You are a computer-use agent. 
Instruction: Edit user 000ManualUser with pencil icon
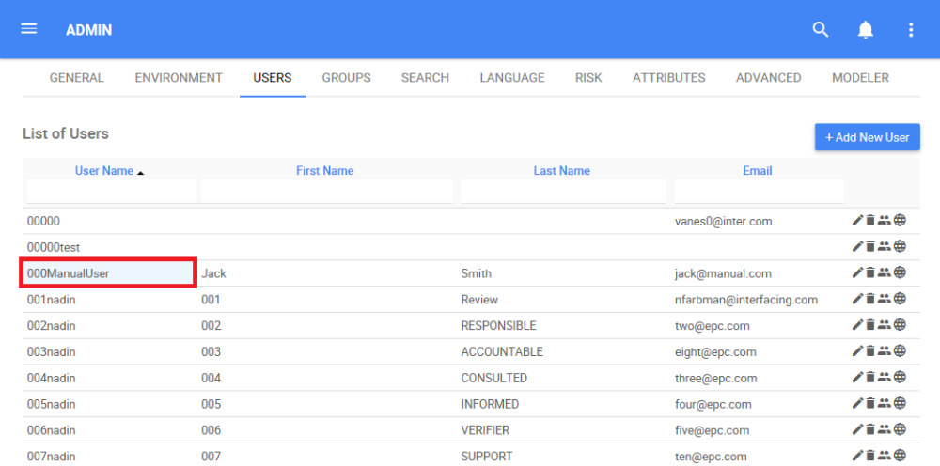click(857, 273)
